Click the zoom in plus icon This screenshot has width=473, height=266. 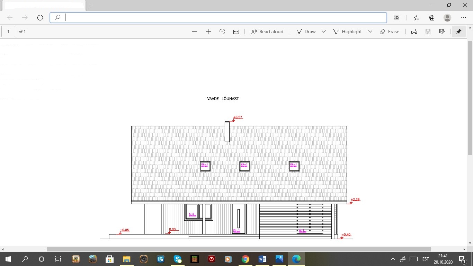click(208, 32)
